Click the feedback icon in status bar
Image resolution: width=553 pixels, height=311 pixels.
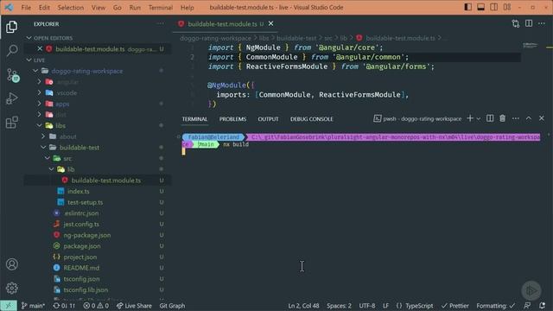coord(527,306)
